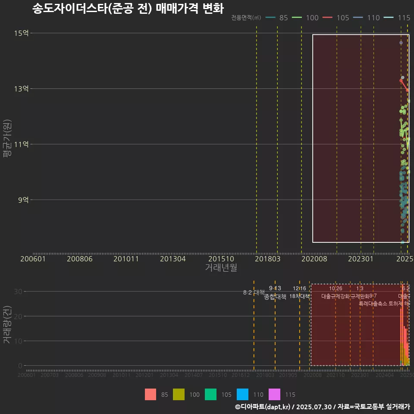414x414 pixels.
Task: Select salmon 85 swatch in volume legend
Action: pos(151,395)
